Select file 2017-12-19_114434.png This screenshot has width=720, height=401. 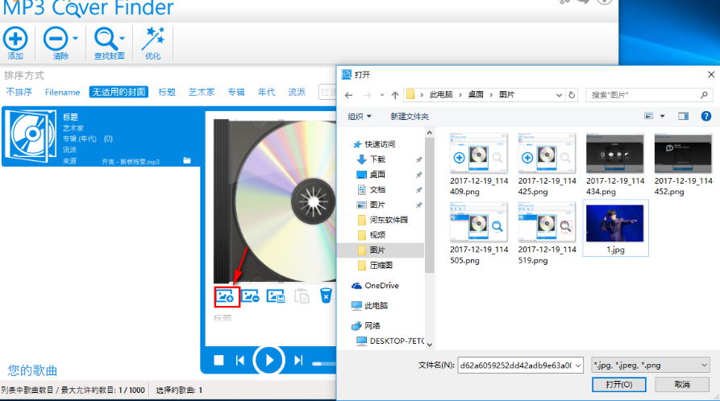click(x=615, y=165)
